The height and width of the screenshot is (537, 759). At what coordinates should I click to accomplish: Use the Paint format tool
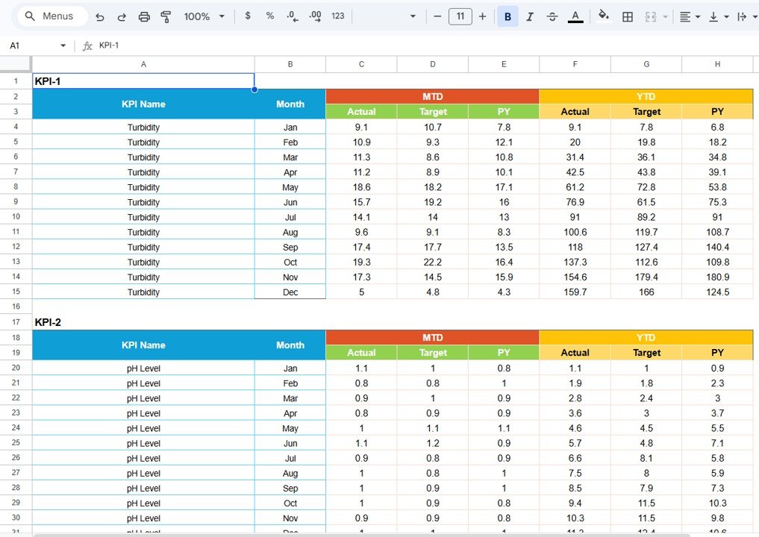[165, 16]
